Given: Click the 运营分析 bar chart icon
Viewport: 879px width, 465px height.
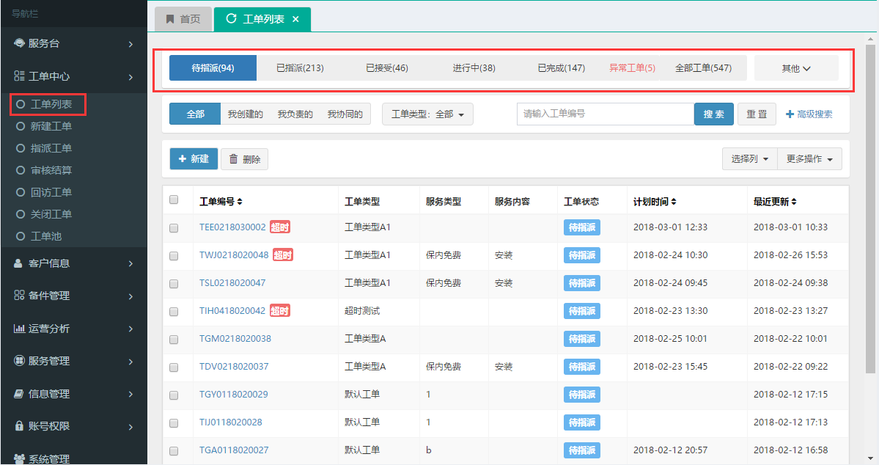Looking at the screenshot, I should [x=19, y=328].
